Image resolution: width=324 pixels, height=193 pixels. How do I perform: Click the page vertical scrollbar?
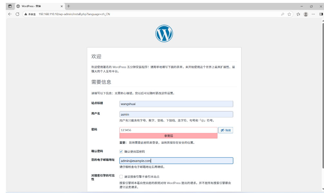(x=323, y=96)
